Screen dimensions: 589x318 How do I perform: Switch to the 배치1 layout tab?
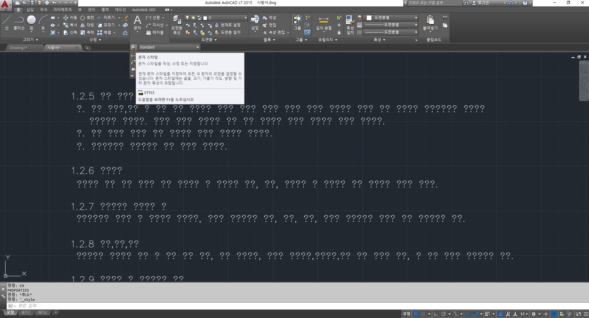[26, 312]
